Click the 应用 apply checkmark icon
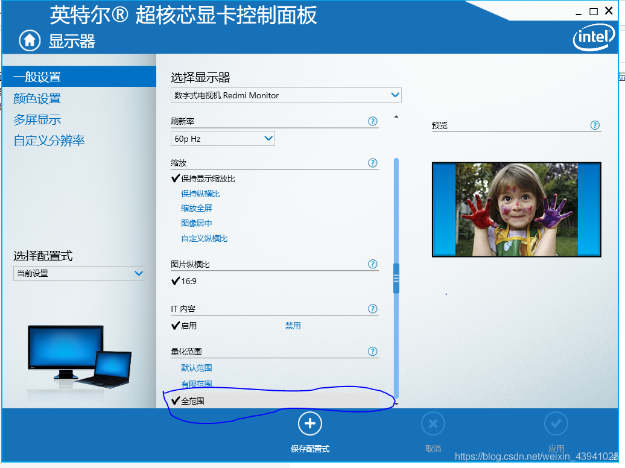Screen dimensions: 625x468 pyautogui.click(x=556, y=424)
